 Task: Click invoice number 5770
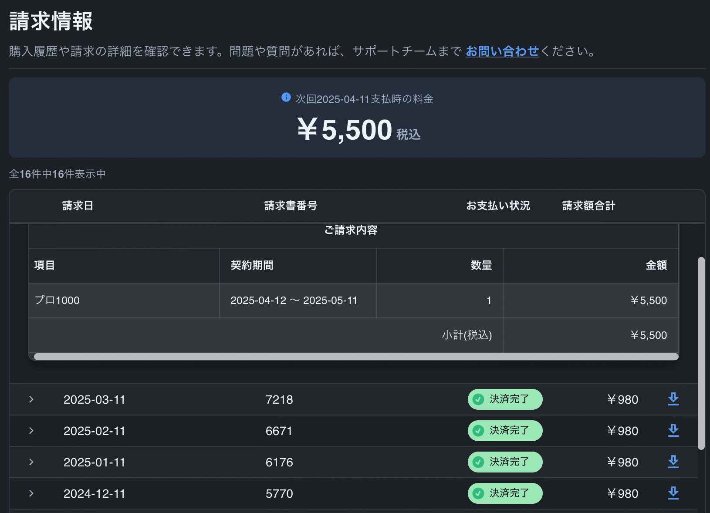click(279, 493)
